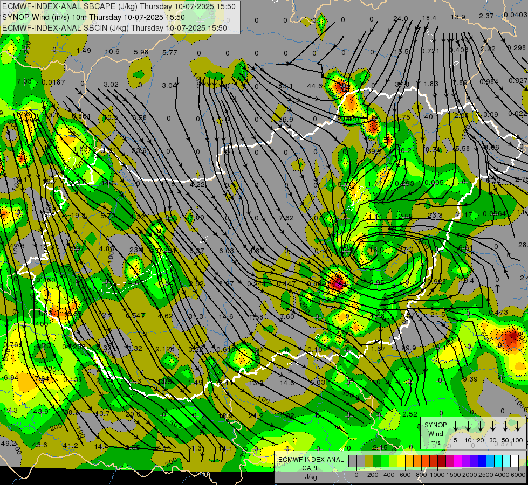This screenshot has height=485, width=528.
Task: Select the pure yellow CAPE legend swatch
Action: 401,461
